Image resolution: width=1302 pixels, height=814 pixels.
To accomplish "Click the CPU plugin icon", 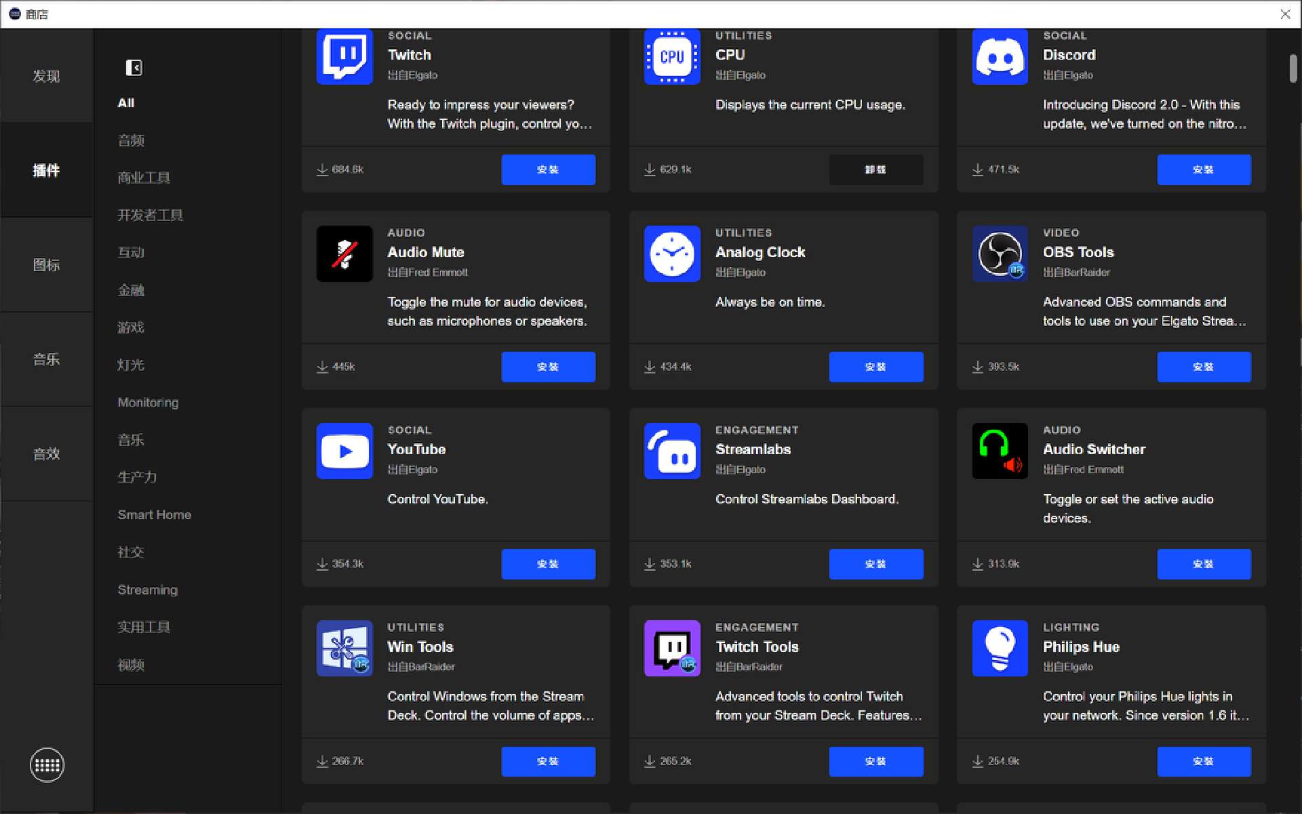I will coord(672,56).
